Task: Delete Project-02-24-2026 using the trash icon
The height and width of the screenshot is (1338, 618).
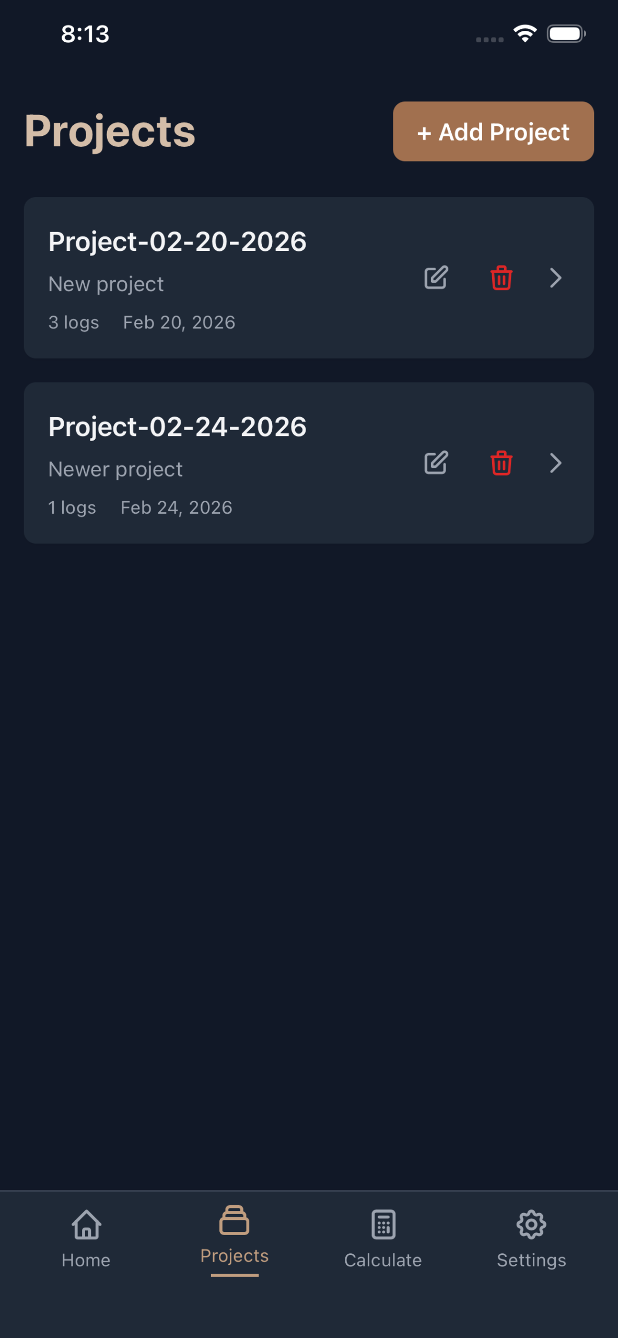Action: (x=501, y=463)
